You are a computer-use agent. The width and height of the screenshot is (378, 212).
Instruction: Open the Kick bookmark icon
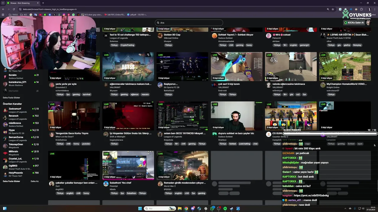(x=45, y=14)
